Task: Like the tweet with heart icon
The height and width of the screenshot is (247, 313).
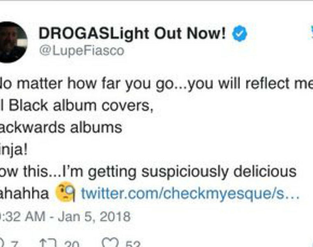Action: click(x=111, y=242)
